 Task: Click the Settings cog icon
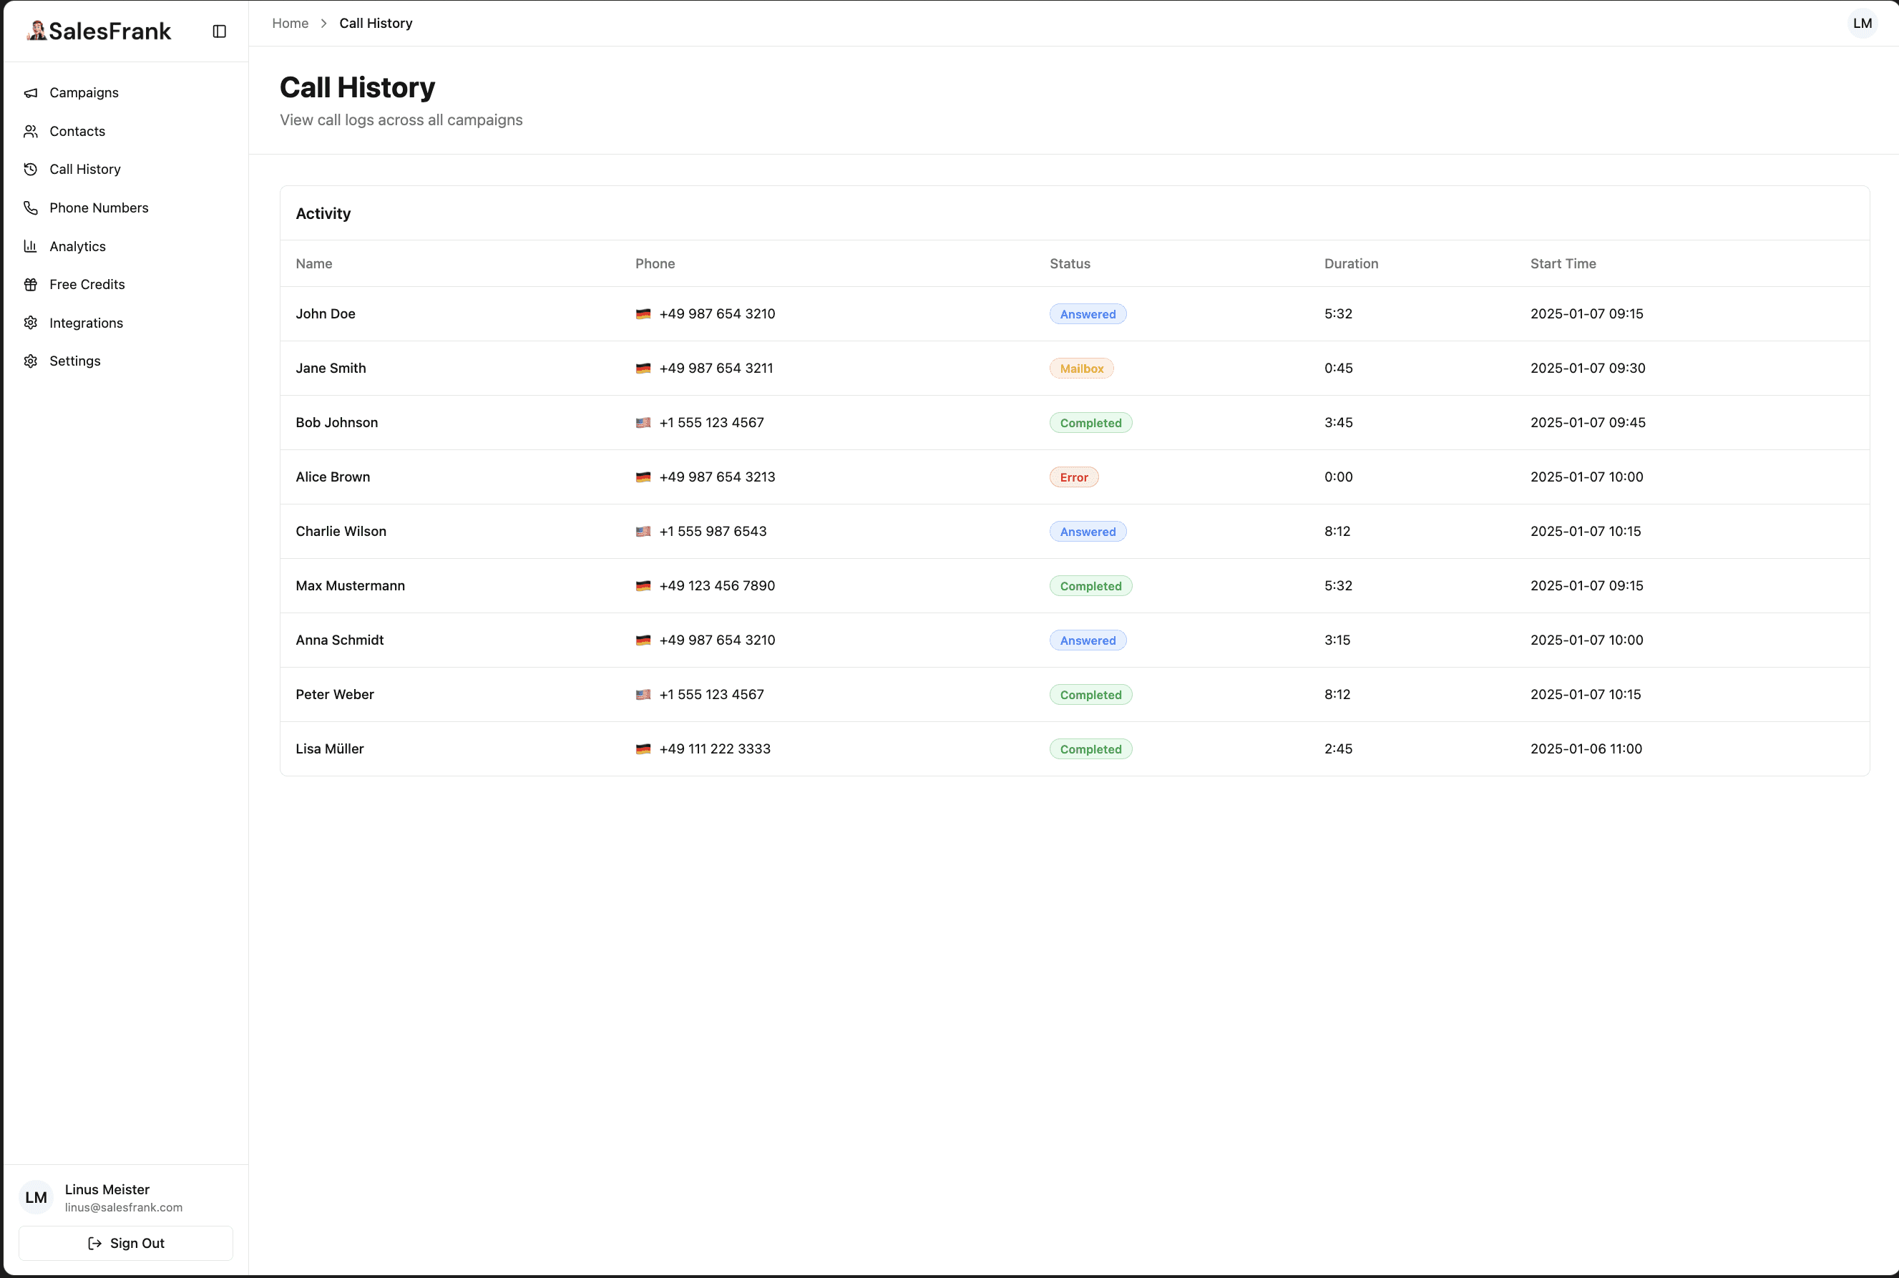pyautogui.click(x=31, y=361)
